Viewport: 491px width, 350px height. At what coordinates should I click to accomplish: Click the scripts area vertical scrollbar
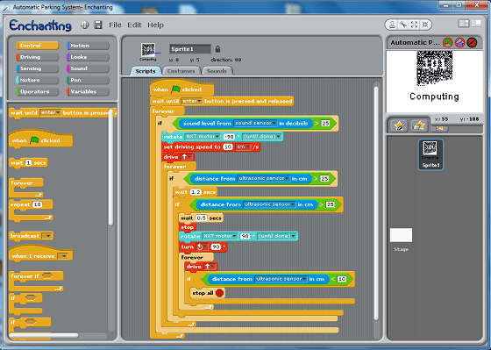point(376,203)
